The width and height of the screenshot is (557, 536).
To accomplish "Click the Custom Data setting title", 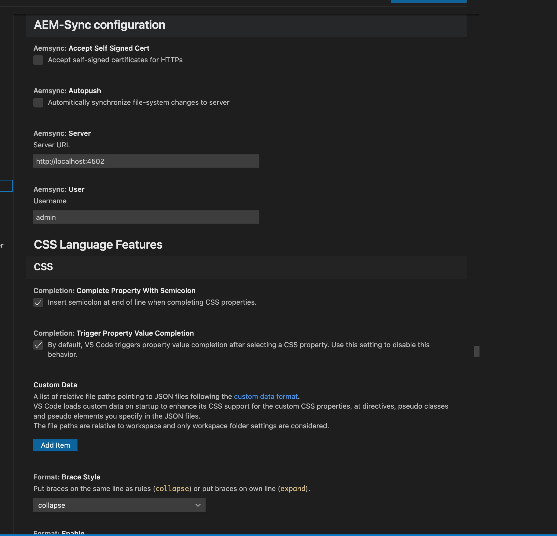I will coord(55,385).
